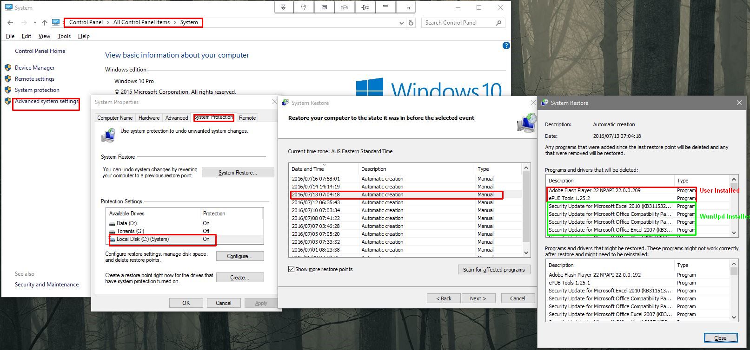The height and width of the screenshot is (350, 750).
Task: Open the Help menu
Action: (x=84, y=36)
